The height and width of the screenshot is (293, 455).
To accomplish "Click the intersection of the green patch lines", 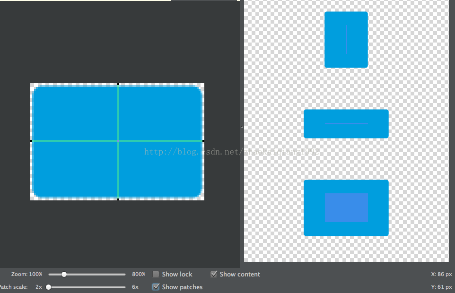I will (118, 141).
